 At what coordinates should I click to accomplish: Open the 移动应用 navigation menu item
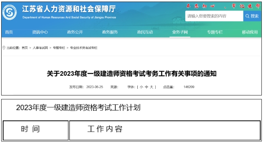click(x=250, y=32)
